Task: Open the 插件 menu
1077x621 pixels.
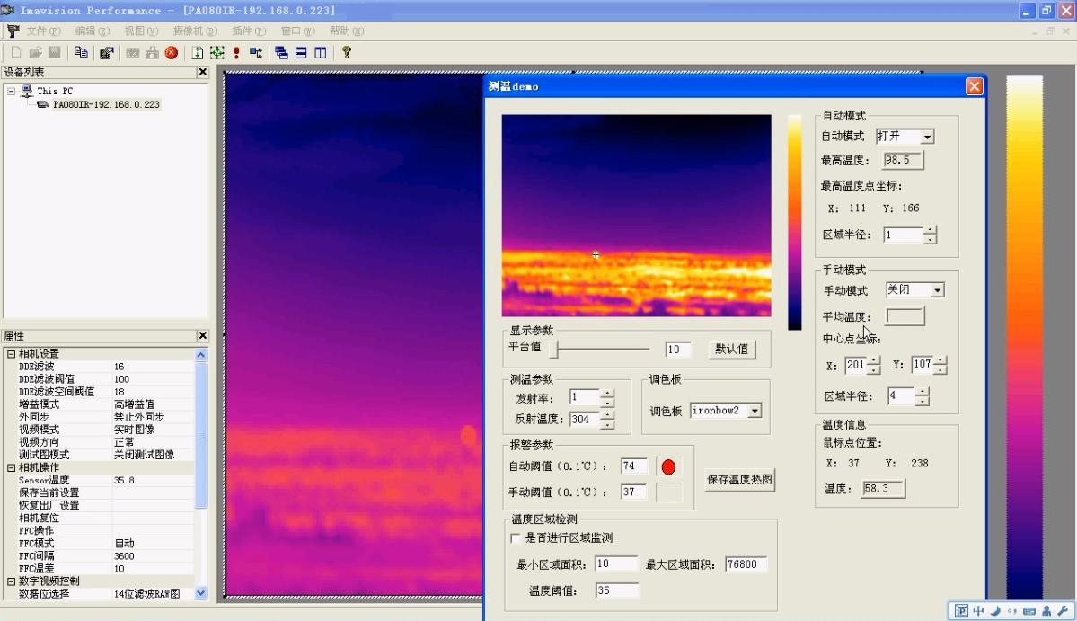Action: pos(247,31)
